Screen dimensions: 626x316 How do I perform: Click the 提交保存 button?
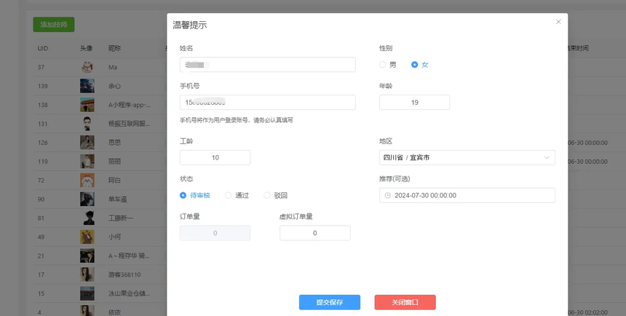(x=329, y=302)
